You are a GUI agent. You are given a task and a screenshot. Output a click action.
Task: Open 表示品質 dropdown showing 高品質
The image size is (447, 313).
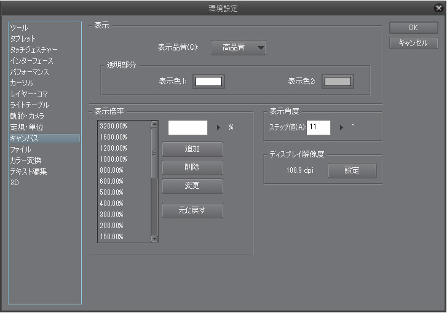click(x=239, y=47)
